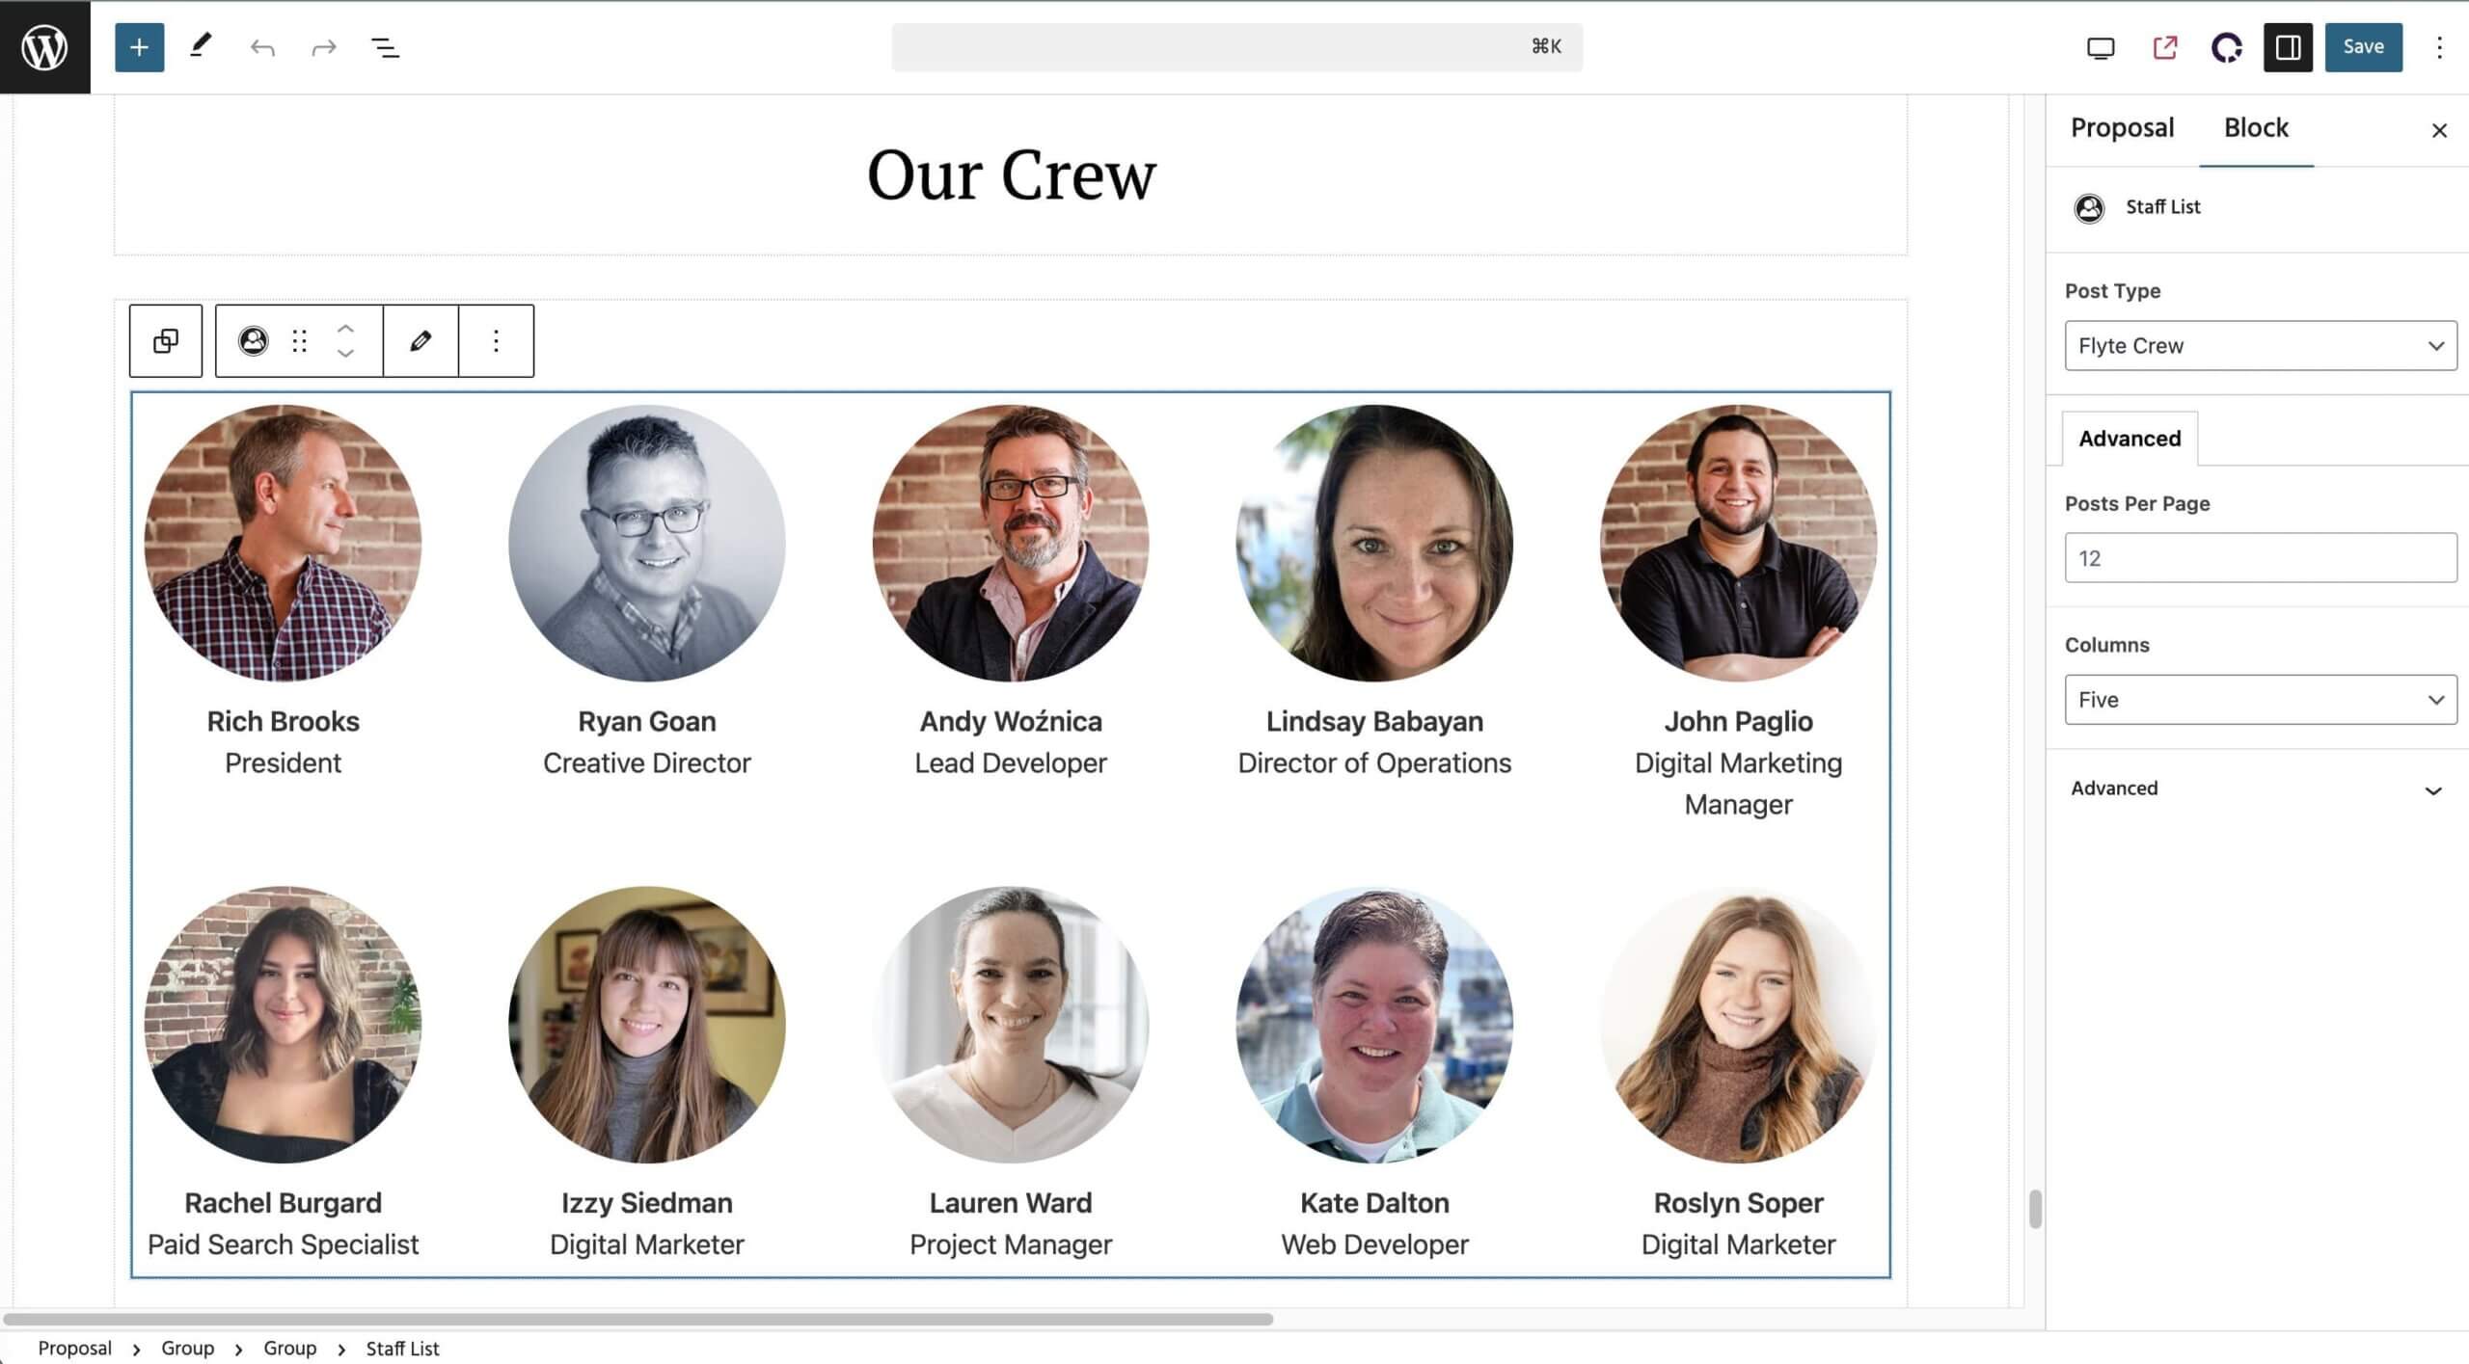The width and height of the screenshot is (2469, 1364).
Task: Open the Document Overview list view
Action: pos(386,47)
